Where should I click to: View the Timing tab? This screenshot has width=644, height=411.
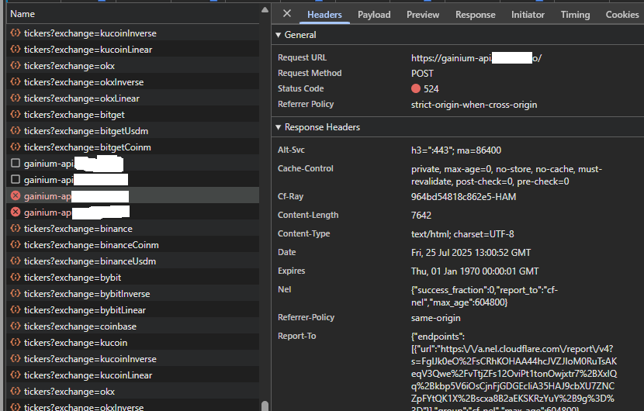(575, 15)
